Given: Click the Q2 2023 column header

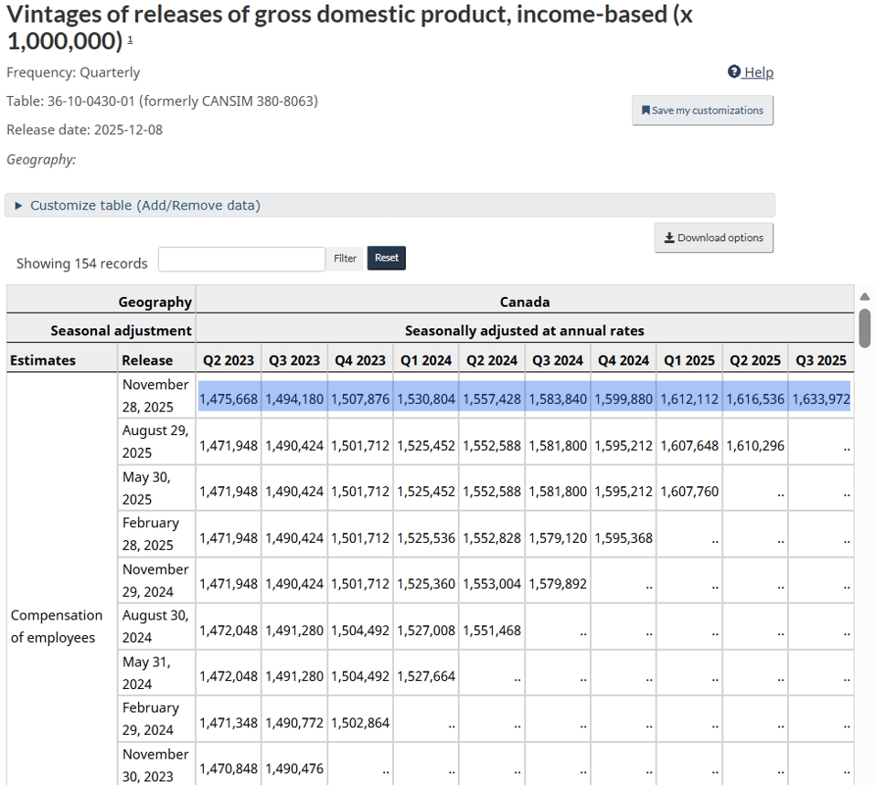Looking at the screenshot, I should pos(228,359).
